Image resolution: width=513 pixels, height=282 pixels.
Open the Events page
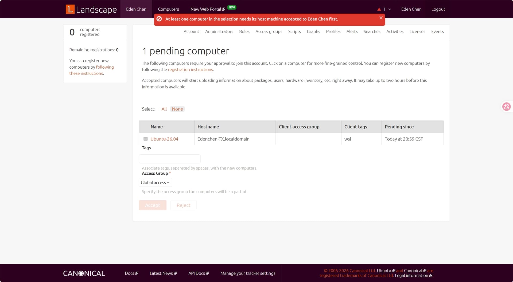coord(437,32)
